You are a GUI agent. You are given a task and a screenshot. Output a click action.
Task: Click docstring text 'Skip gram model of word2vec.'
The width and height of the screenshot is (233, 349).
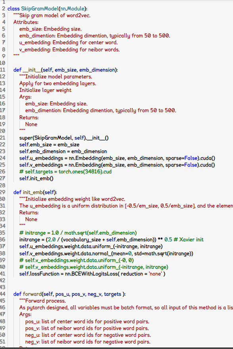click(55, 16)
